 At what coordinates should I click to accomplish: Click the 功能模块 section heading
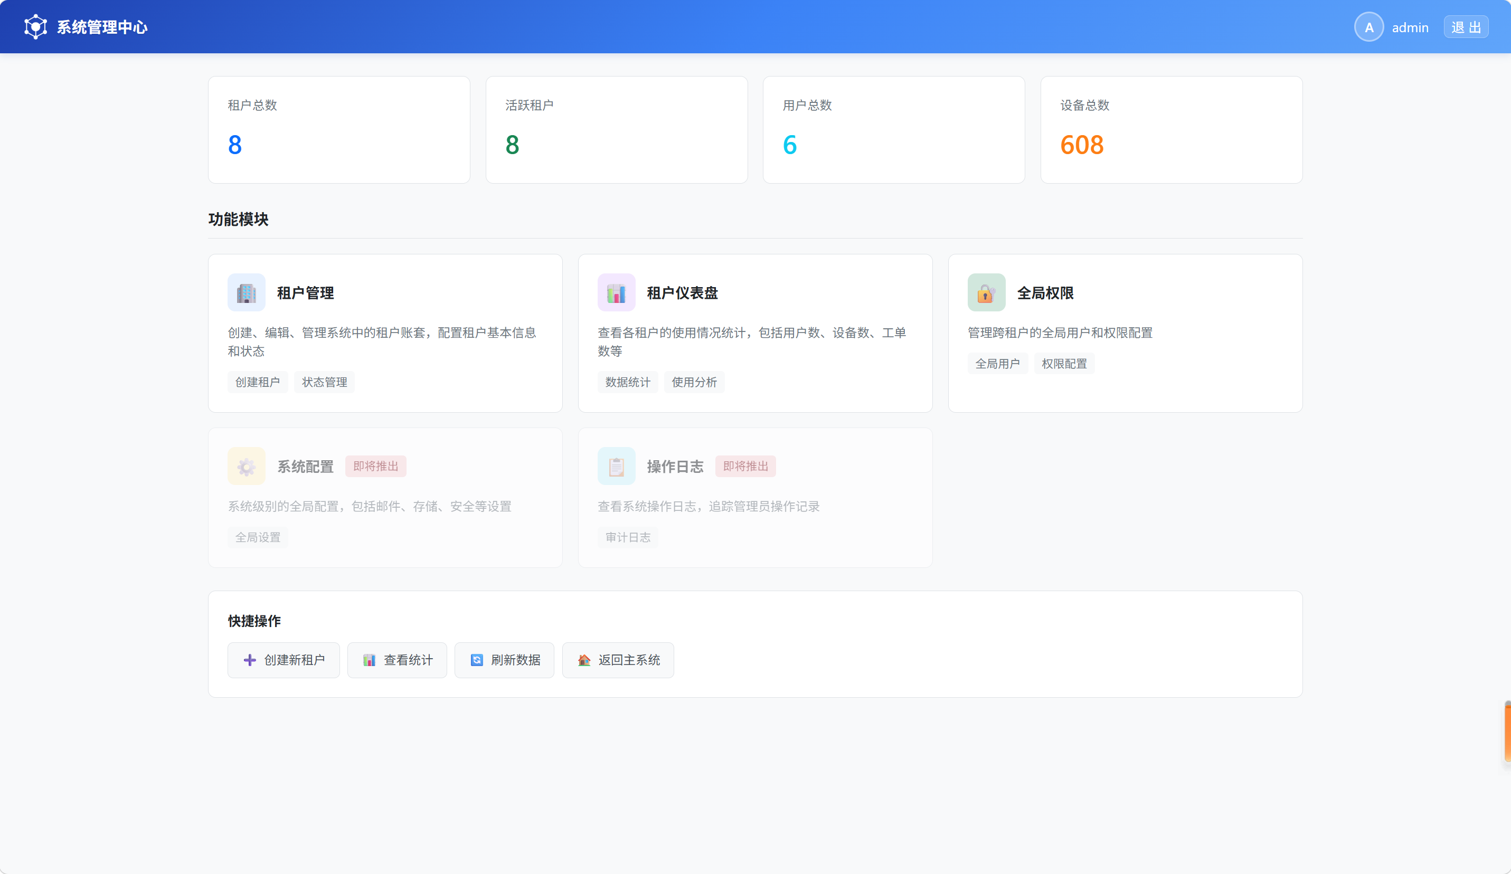click(239, 220)
